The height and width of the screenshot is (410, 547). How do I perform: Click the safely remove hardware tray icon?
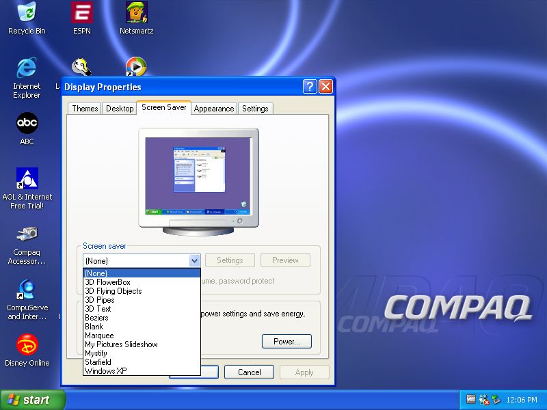[x=496, y=400]
